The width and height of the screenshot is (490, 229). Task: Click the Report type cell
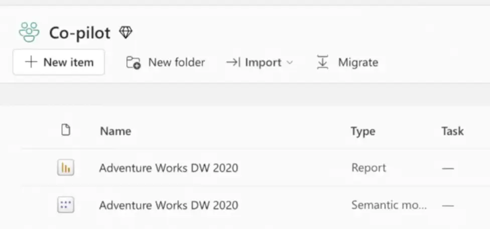(x=369, y=168)
